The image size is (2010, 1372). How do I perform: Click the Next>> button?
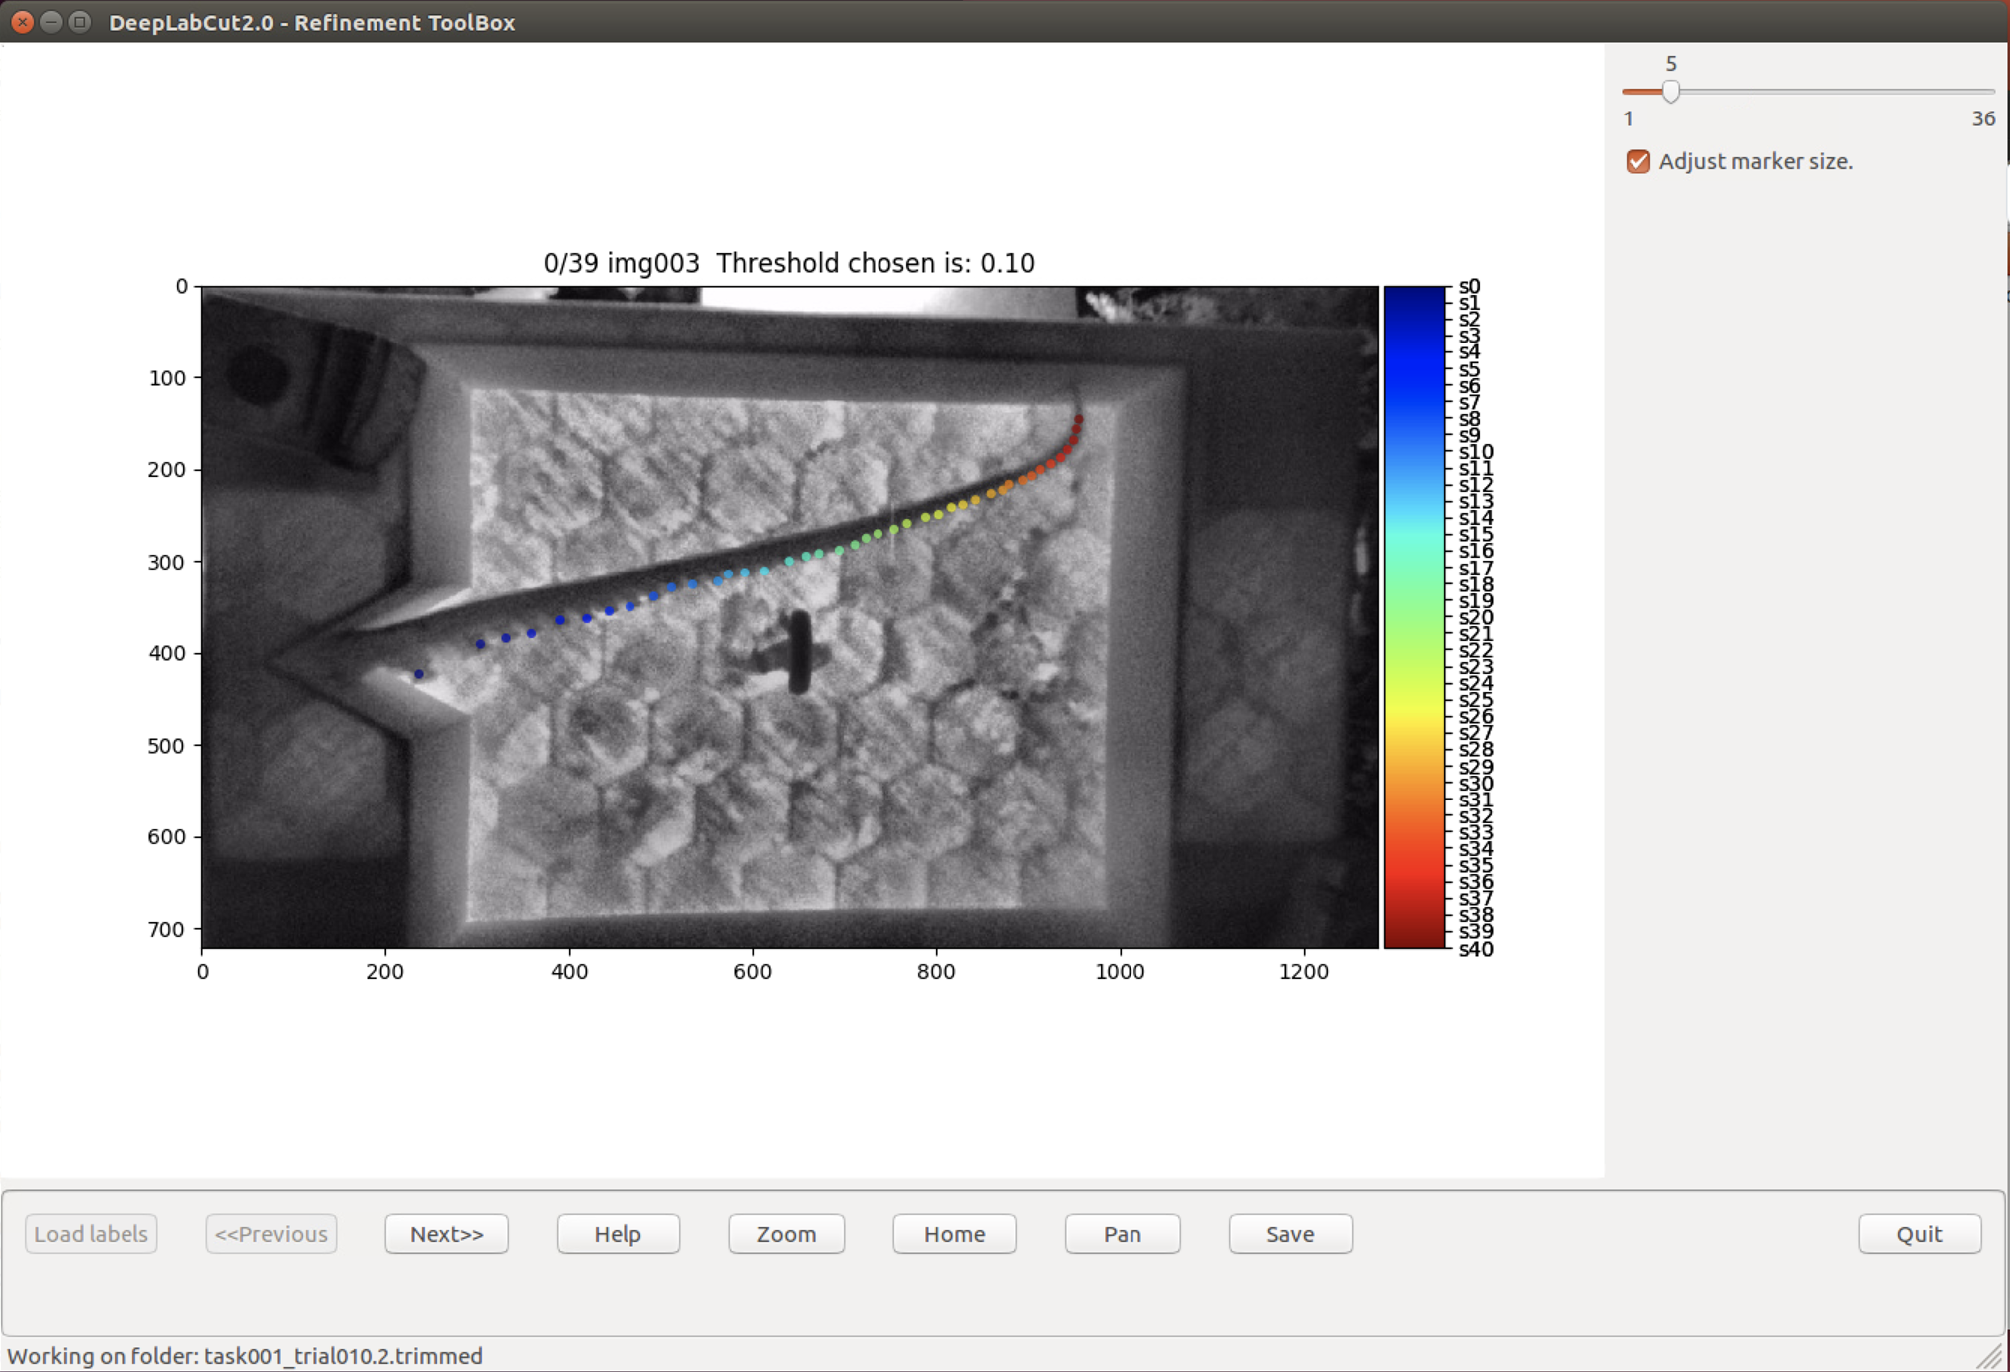coord(446,1233)
